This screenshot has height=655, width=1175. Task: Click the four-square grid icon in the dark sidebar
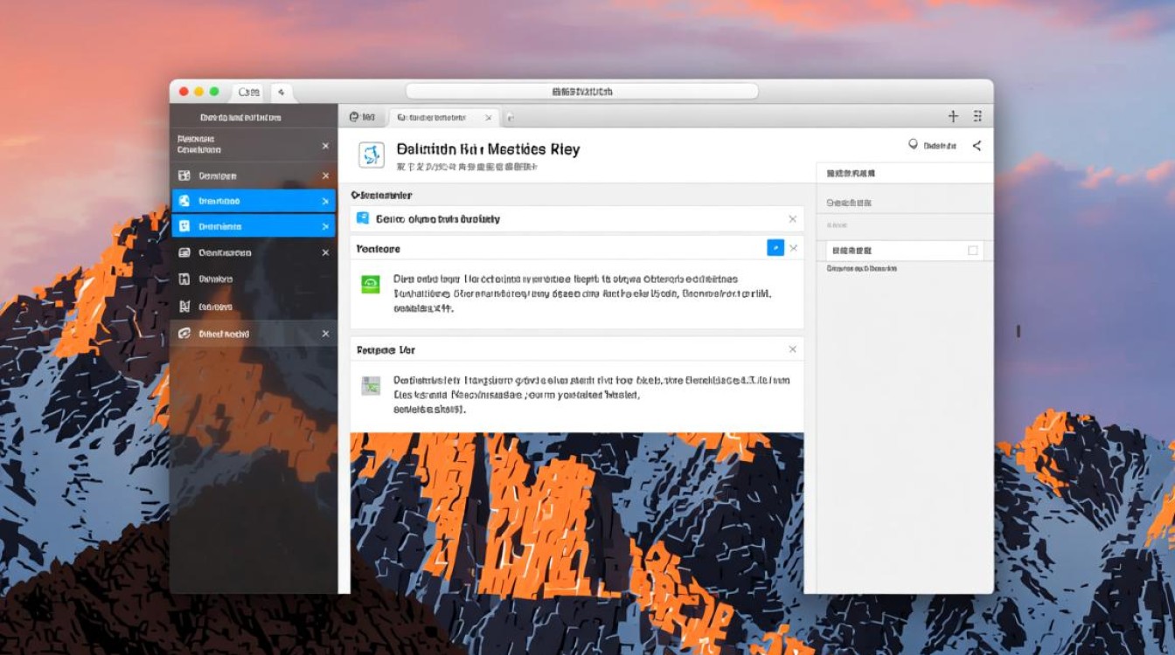[x=184, y=176]
